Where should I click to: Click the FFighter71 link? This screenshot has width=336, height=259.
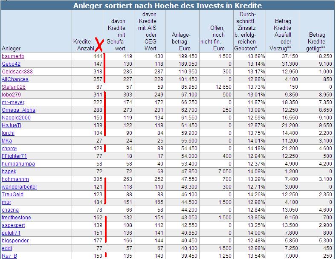pos(14,156)
